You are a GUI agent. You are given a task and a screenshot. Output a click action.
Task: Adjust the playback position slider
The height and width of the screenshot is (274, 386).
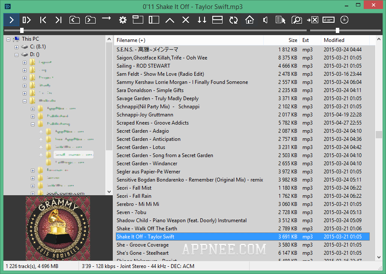[22, 30]
